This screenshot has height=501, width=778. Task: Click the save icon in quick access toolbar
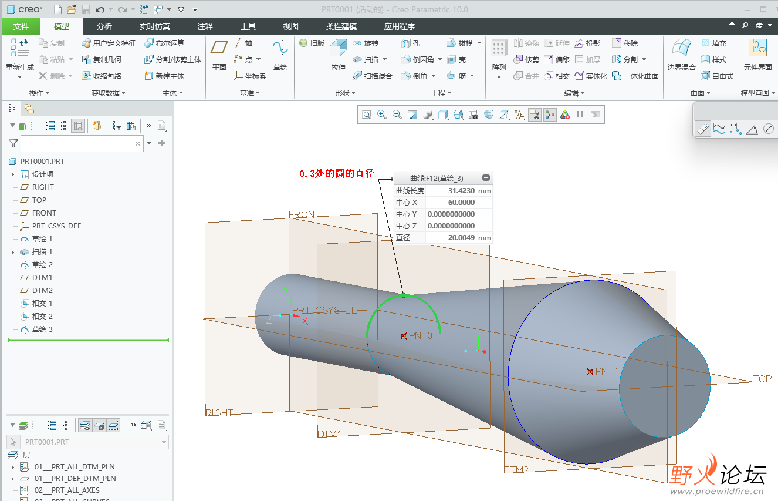point(86,9)
